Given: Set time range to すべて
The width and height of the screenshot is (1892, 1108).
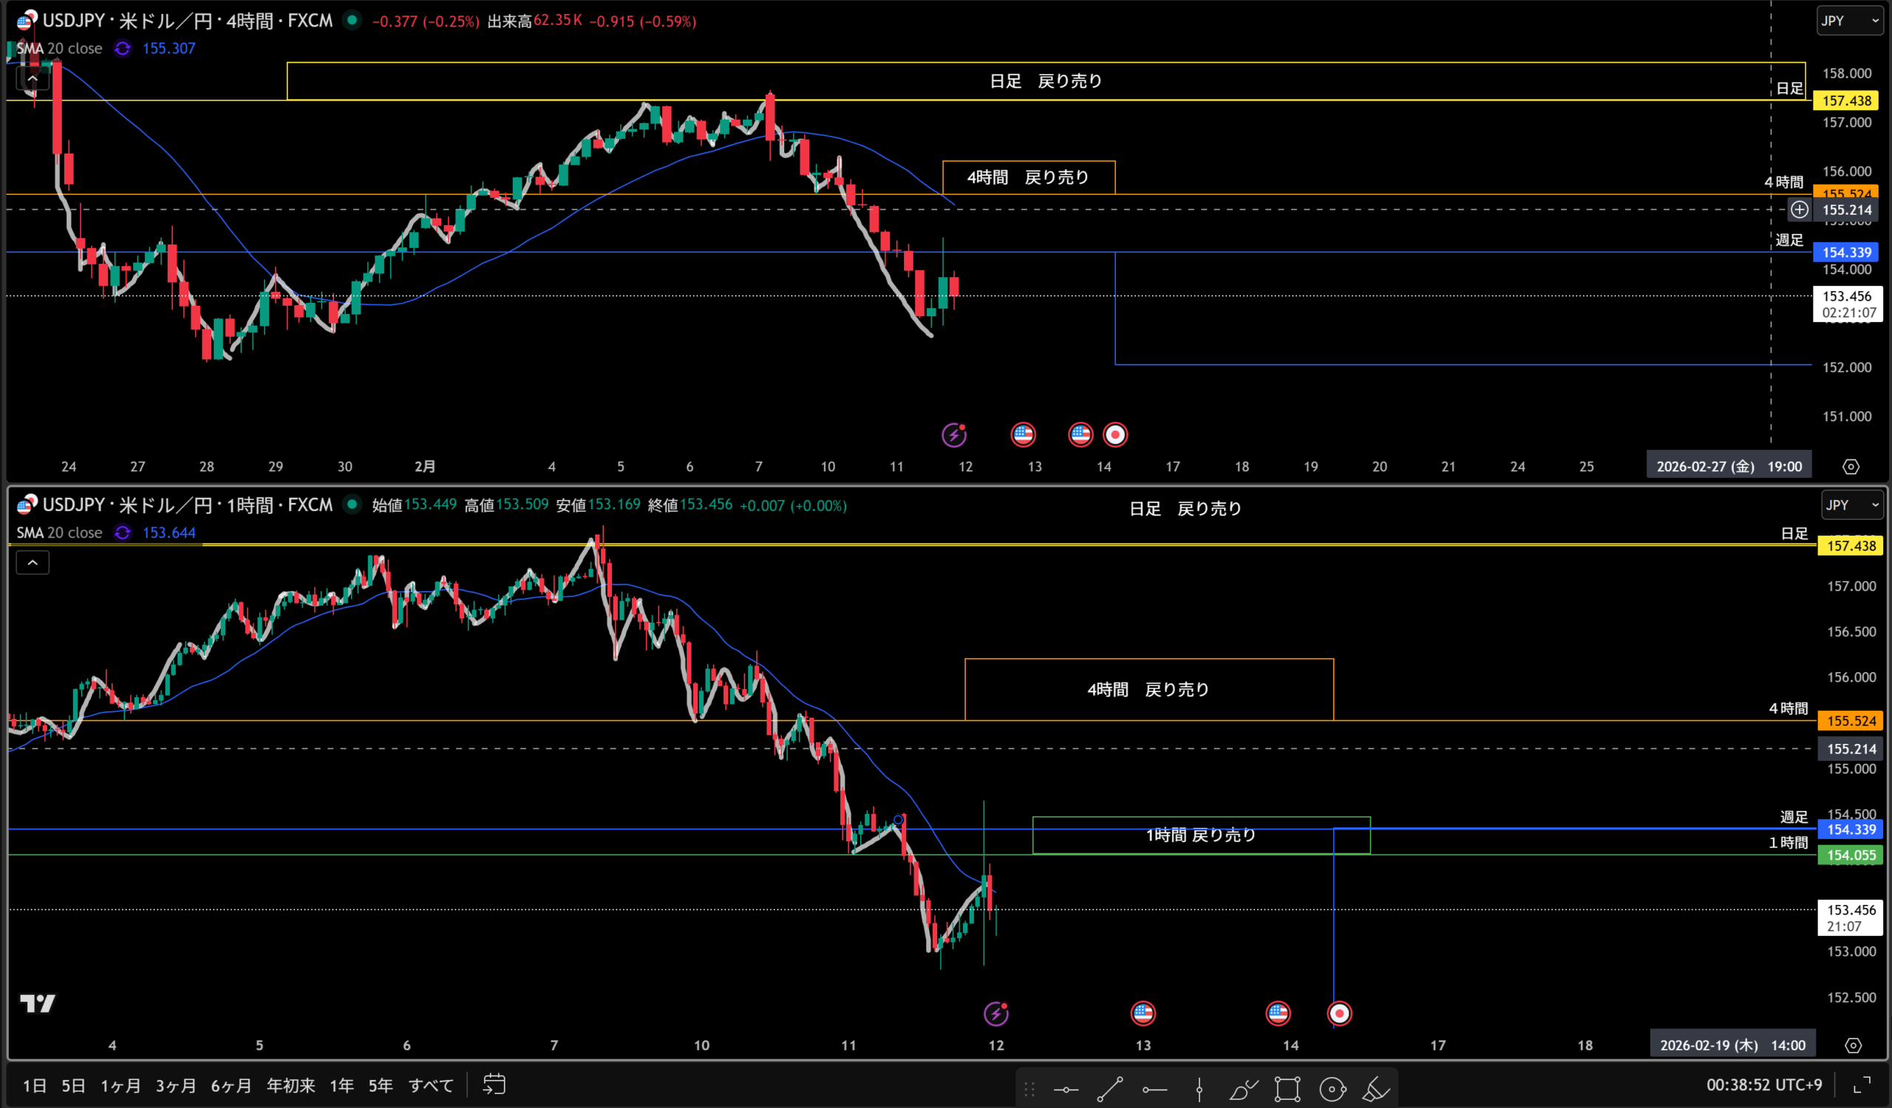Looking at the screenshot, I should point(431,1086).
